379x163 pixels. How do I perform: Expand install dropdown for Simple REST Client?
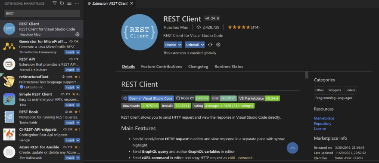(78, 105)
